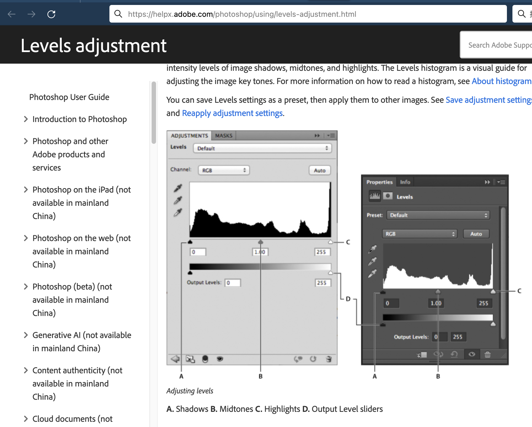Image resolution: width=532 pixels, height=427 pixels.
Task: Click highlight input value 255, light panel
Action: pyautogui.click(x=322, y=252)
